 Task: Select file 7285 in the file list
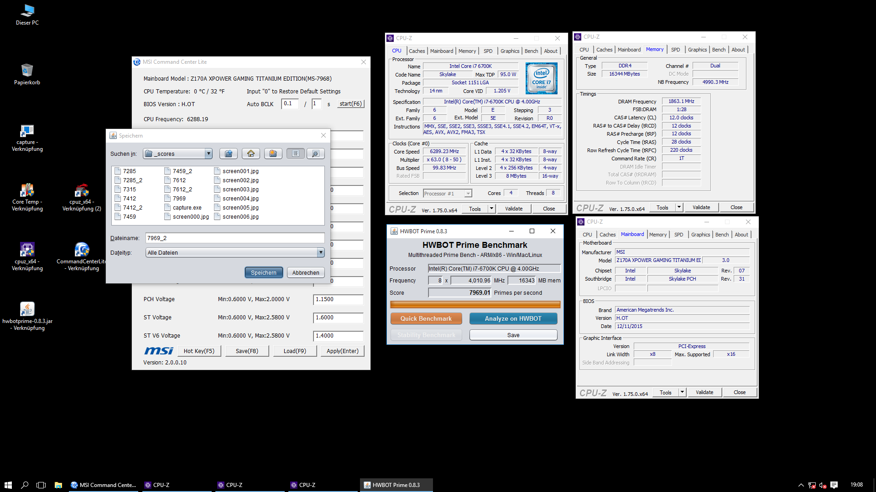(x=125, y=171)
